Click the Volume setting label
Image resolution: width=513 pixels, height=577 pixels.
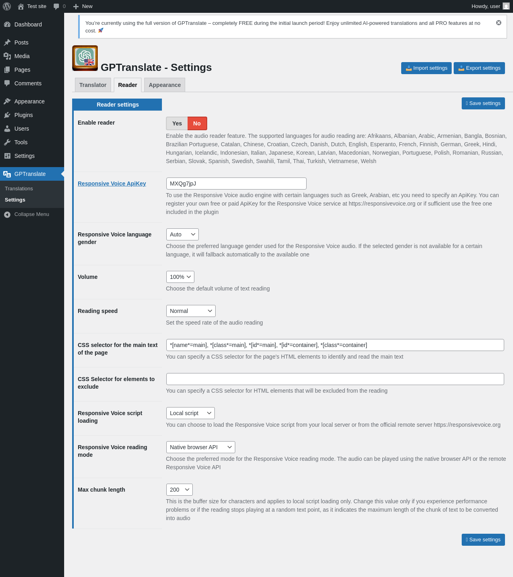click(88, 277)
